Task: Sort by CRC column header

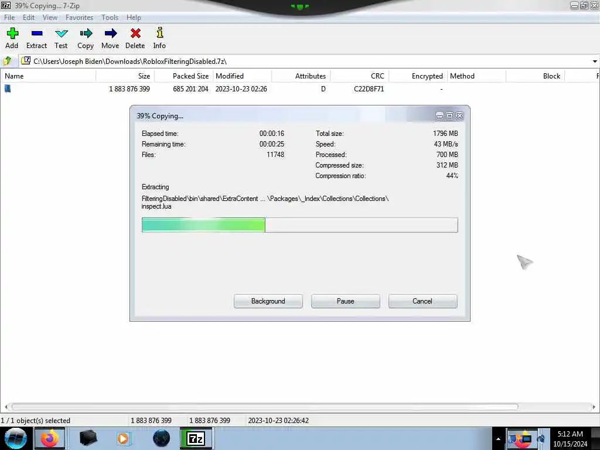Action: [x=360, y=76]
